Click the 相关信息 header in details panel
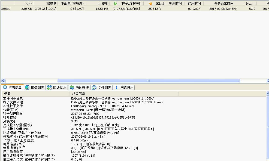This screenshot has height=161, width=269. (x=78, y=94)
